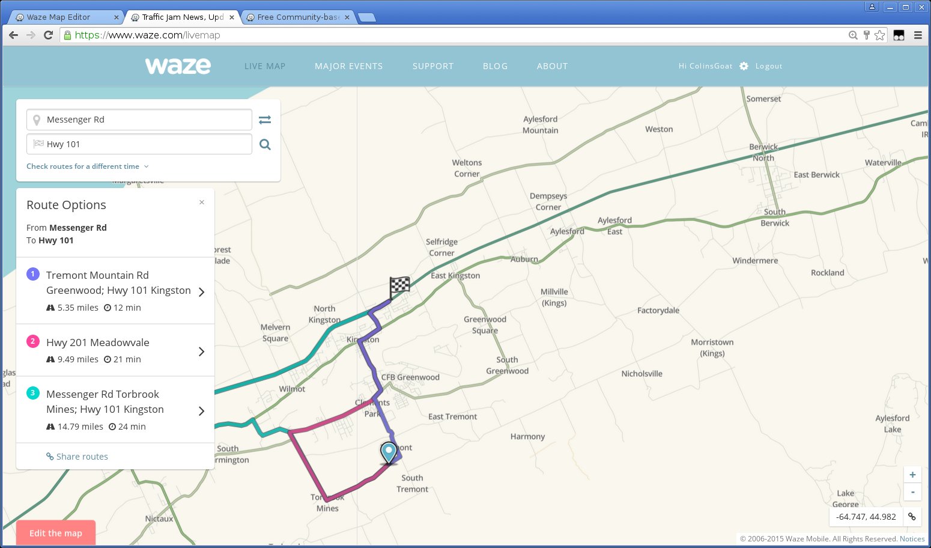Open account settings gear icon
931x548 pixels.
(x=744, y=66)
